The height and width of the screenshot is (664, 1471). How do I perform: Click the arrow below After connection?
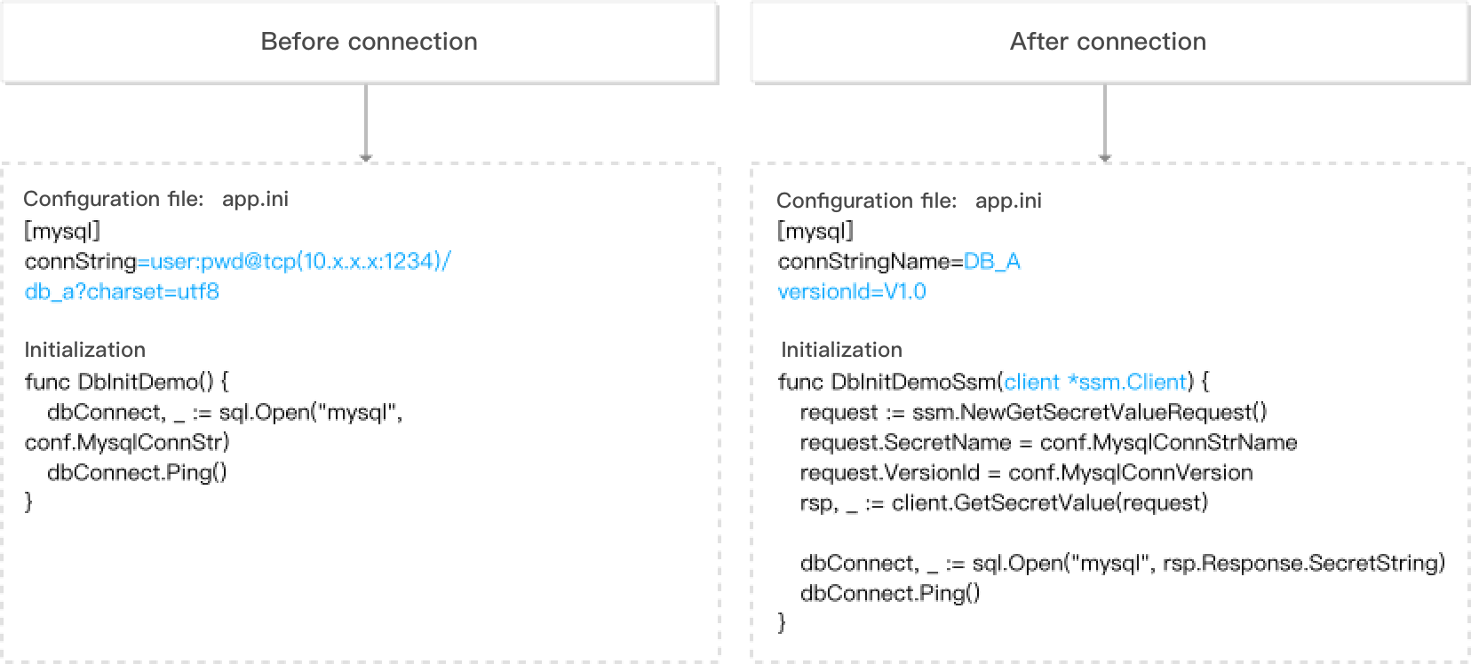pos(1105,123)
